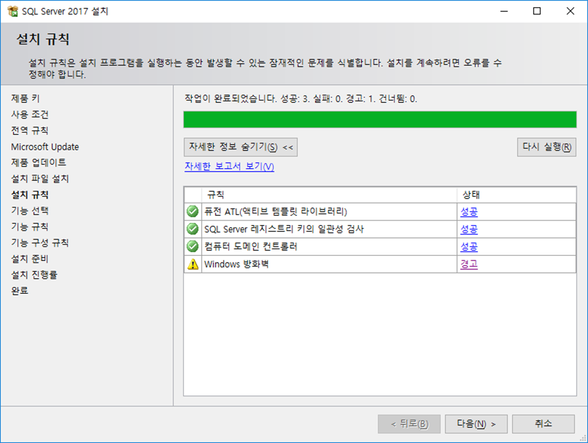
Task: Open 성공 link for SQL Server 레지스트리 rule
Action: (469, 229)
